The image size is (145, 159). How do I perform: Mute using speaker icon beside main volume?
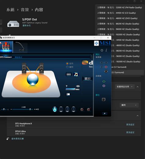coord(38,109)
